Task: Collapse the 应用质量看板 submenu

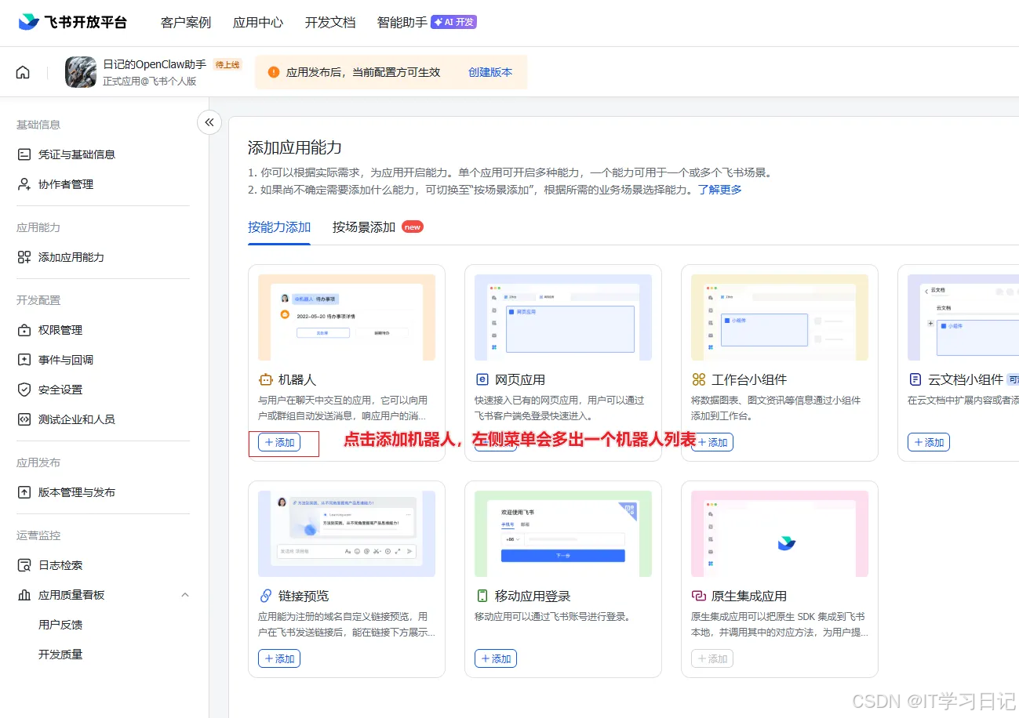Action: coord(185,595)
